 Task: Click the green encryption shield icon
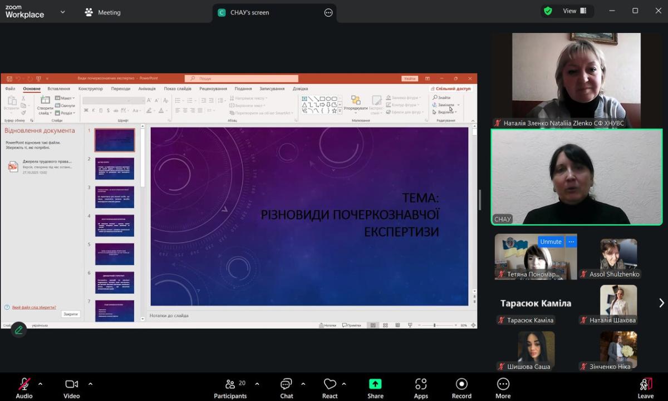[x=548, y=11]
